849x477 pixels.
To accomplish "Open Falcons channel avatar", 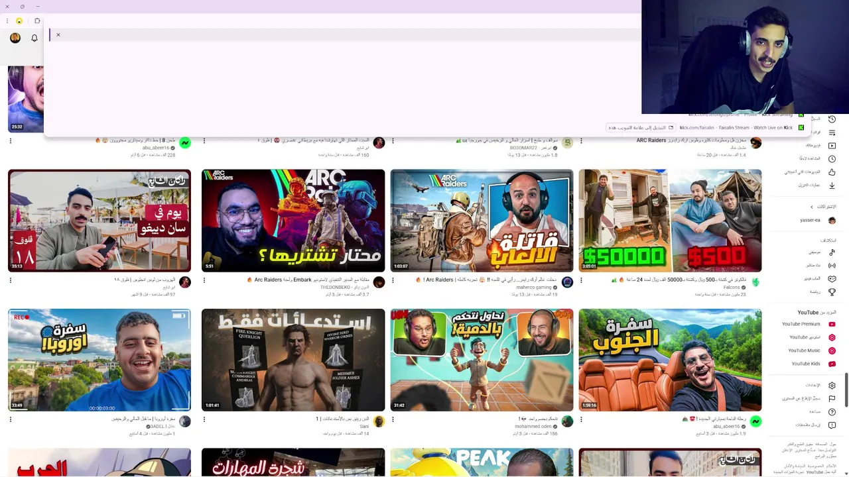I will [x=755, y=282].
